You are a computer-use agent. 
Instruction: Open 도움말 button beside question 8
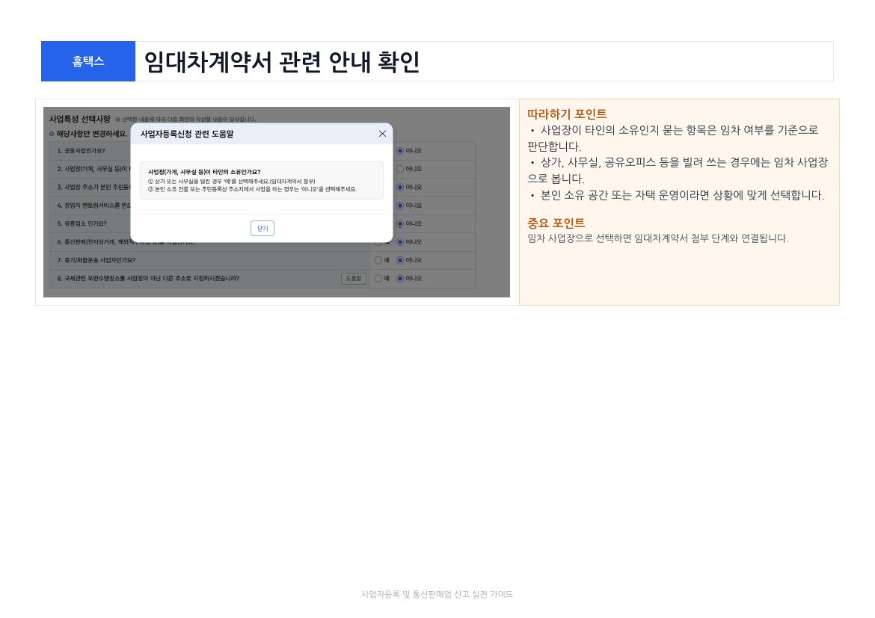(353, 278)
